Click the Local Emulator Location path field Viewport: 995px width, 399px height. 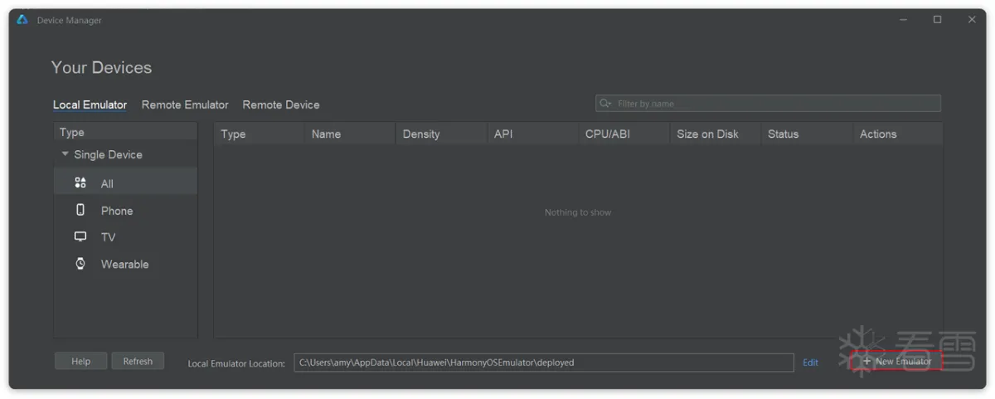pyautogui.click(x=544, y=363)
